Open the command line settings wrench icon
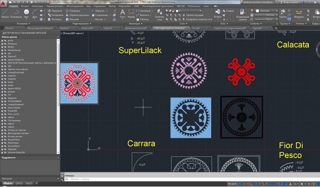The image size is (320, 188). pyautogui.click(x=62, y=180)
